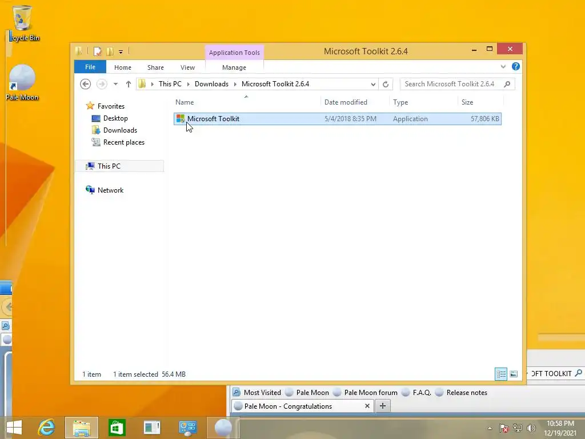Go up one folder level
585x439 pixels.
coord(129,84)
